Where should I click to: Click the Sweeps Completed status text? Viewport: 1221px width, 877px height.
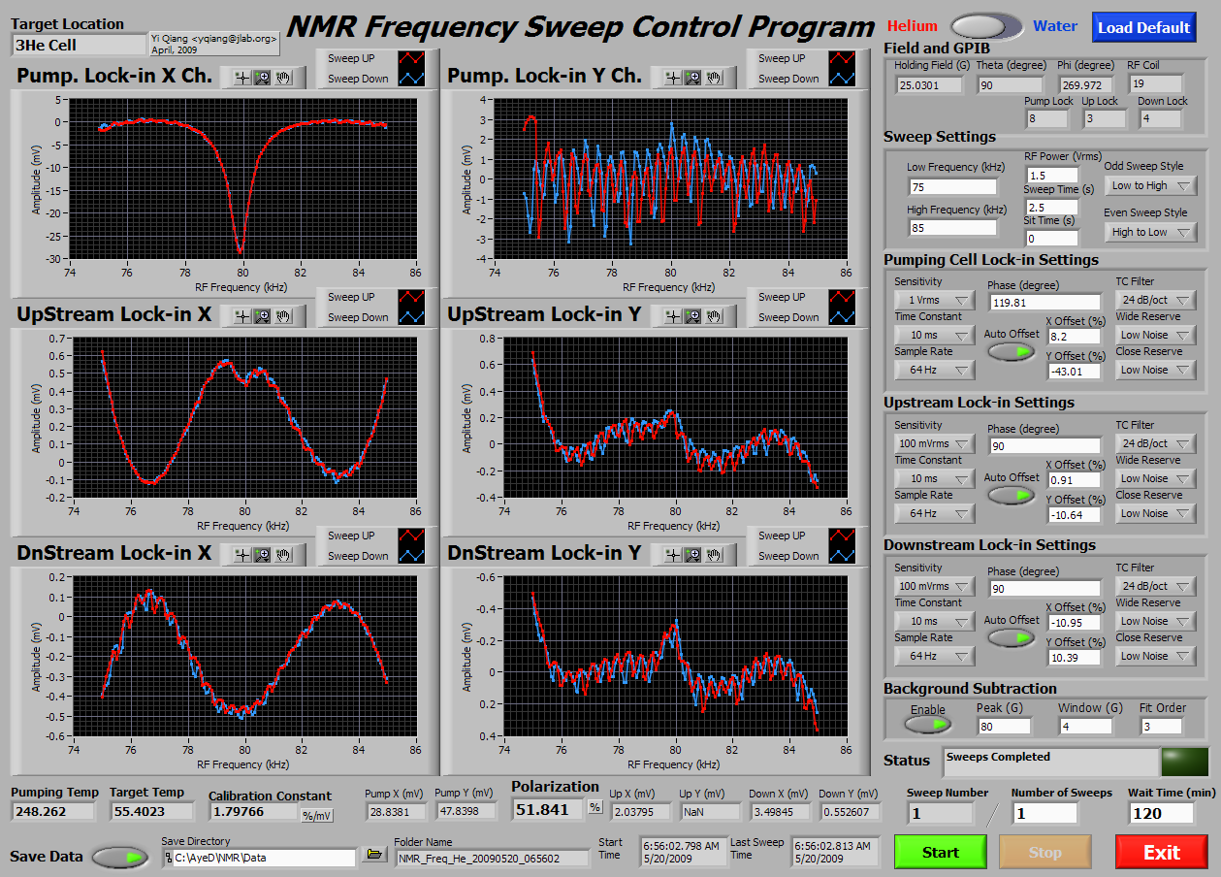(x=998, y=757)
